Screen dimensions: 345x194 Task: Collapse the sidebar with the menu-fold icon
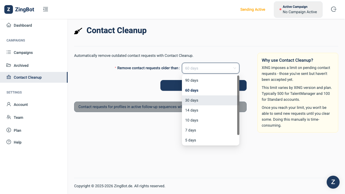(x=46, y=9)
